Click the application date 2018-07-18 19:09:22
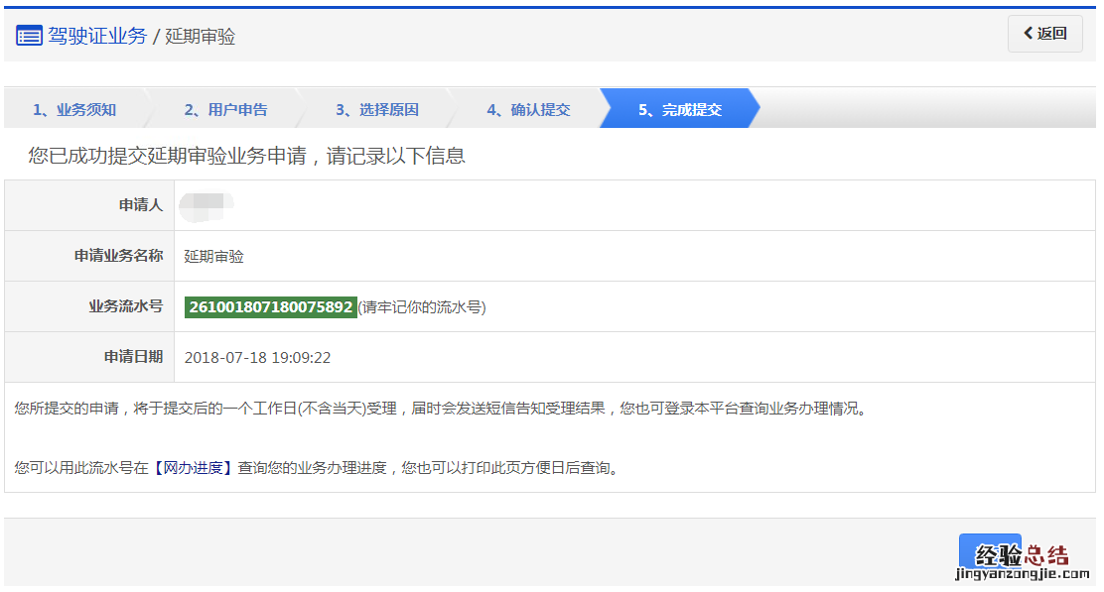Viewport: 1104px width, 592px height. coord(257,358)
